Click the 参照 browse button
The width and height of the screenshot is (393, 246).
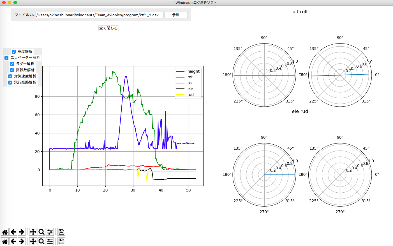point(176,15)
